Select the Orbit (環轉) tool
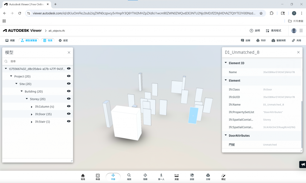Image resolution: width=306 pixels, height=183 pixels. (145, 177)
